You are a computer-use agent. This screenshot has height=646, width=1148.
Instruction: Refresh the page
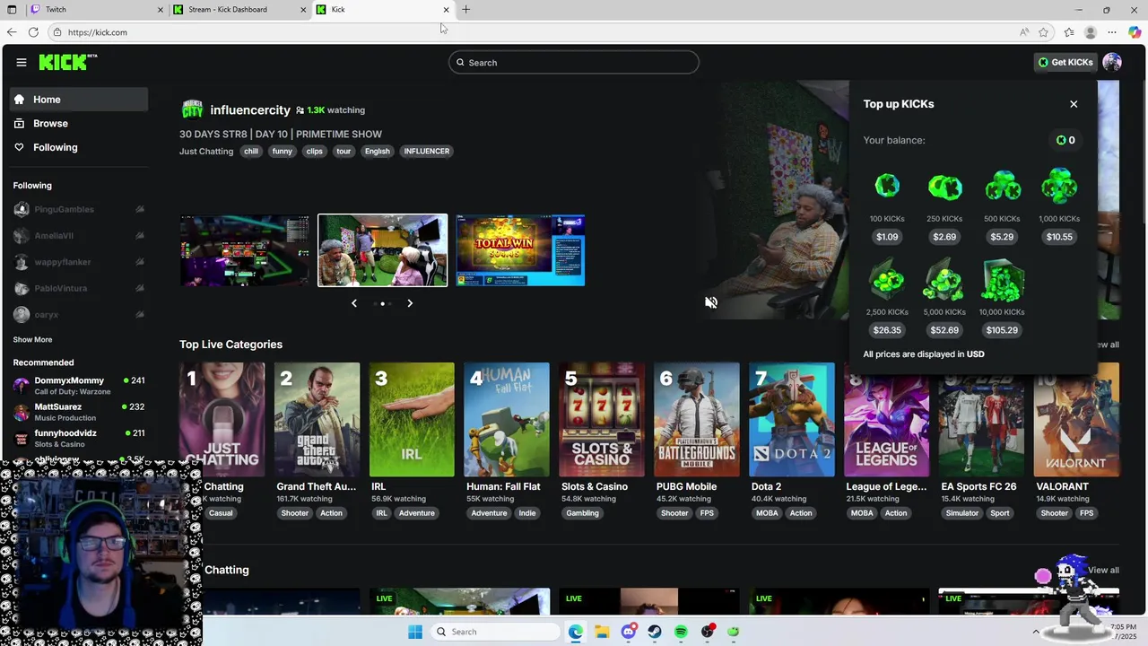point(33,32)
